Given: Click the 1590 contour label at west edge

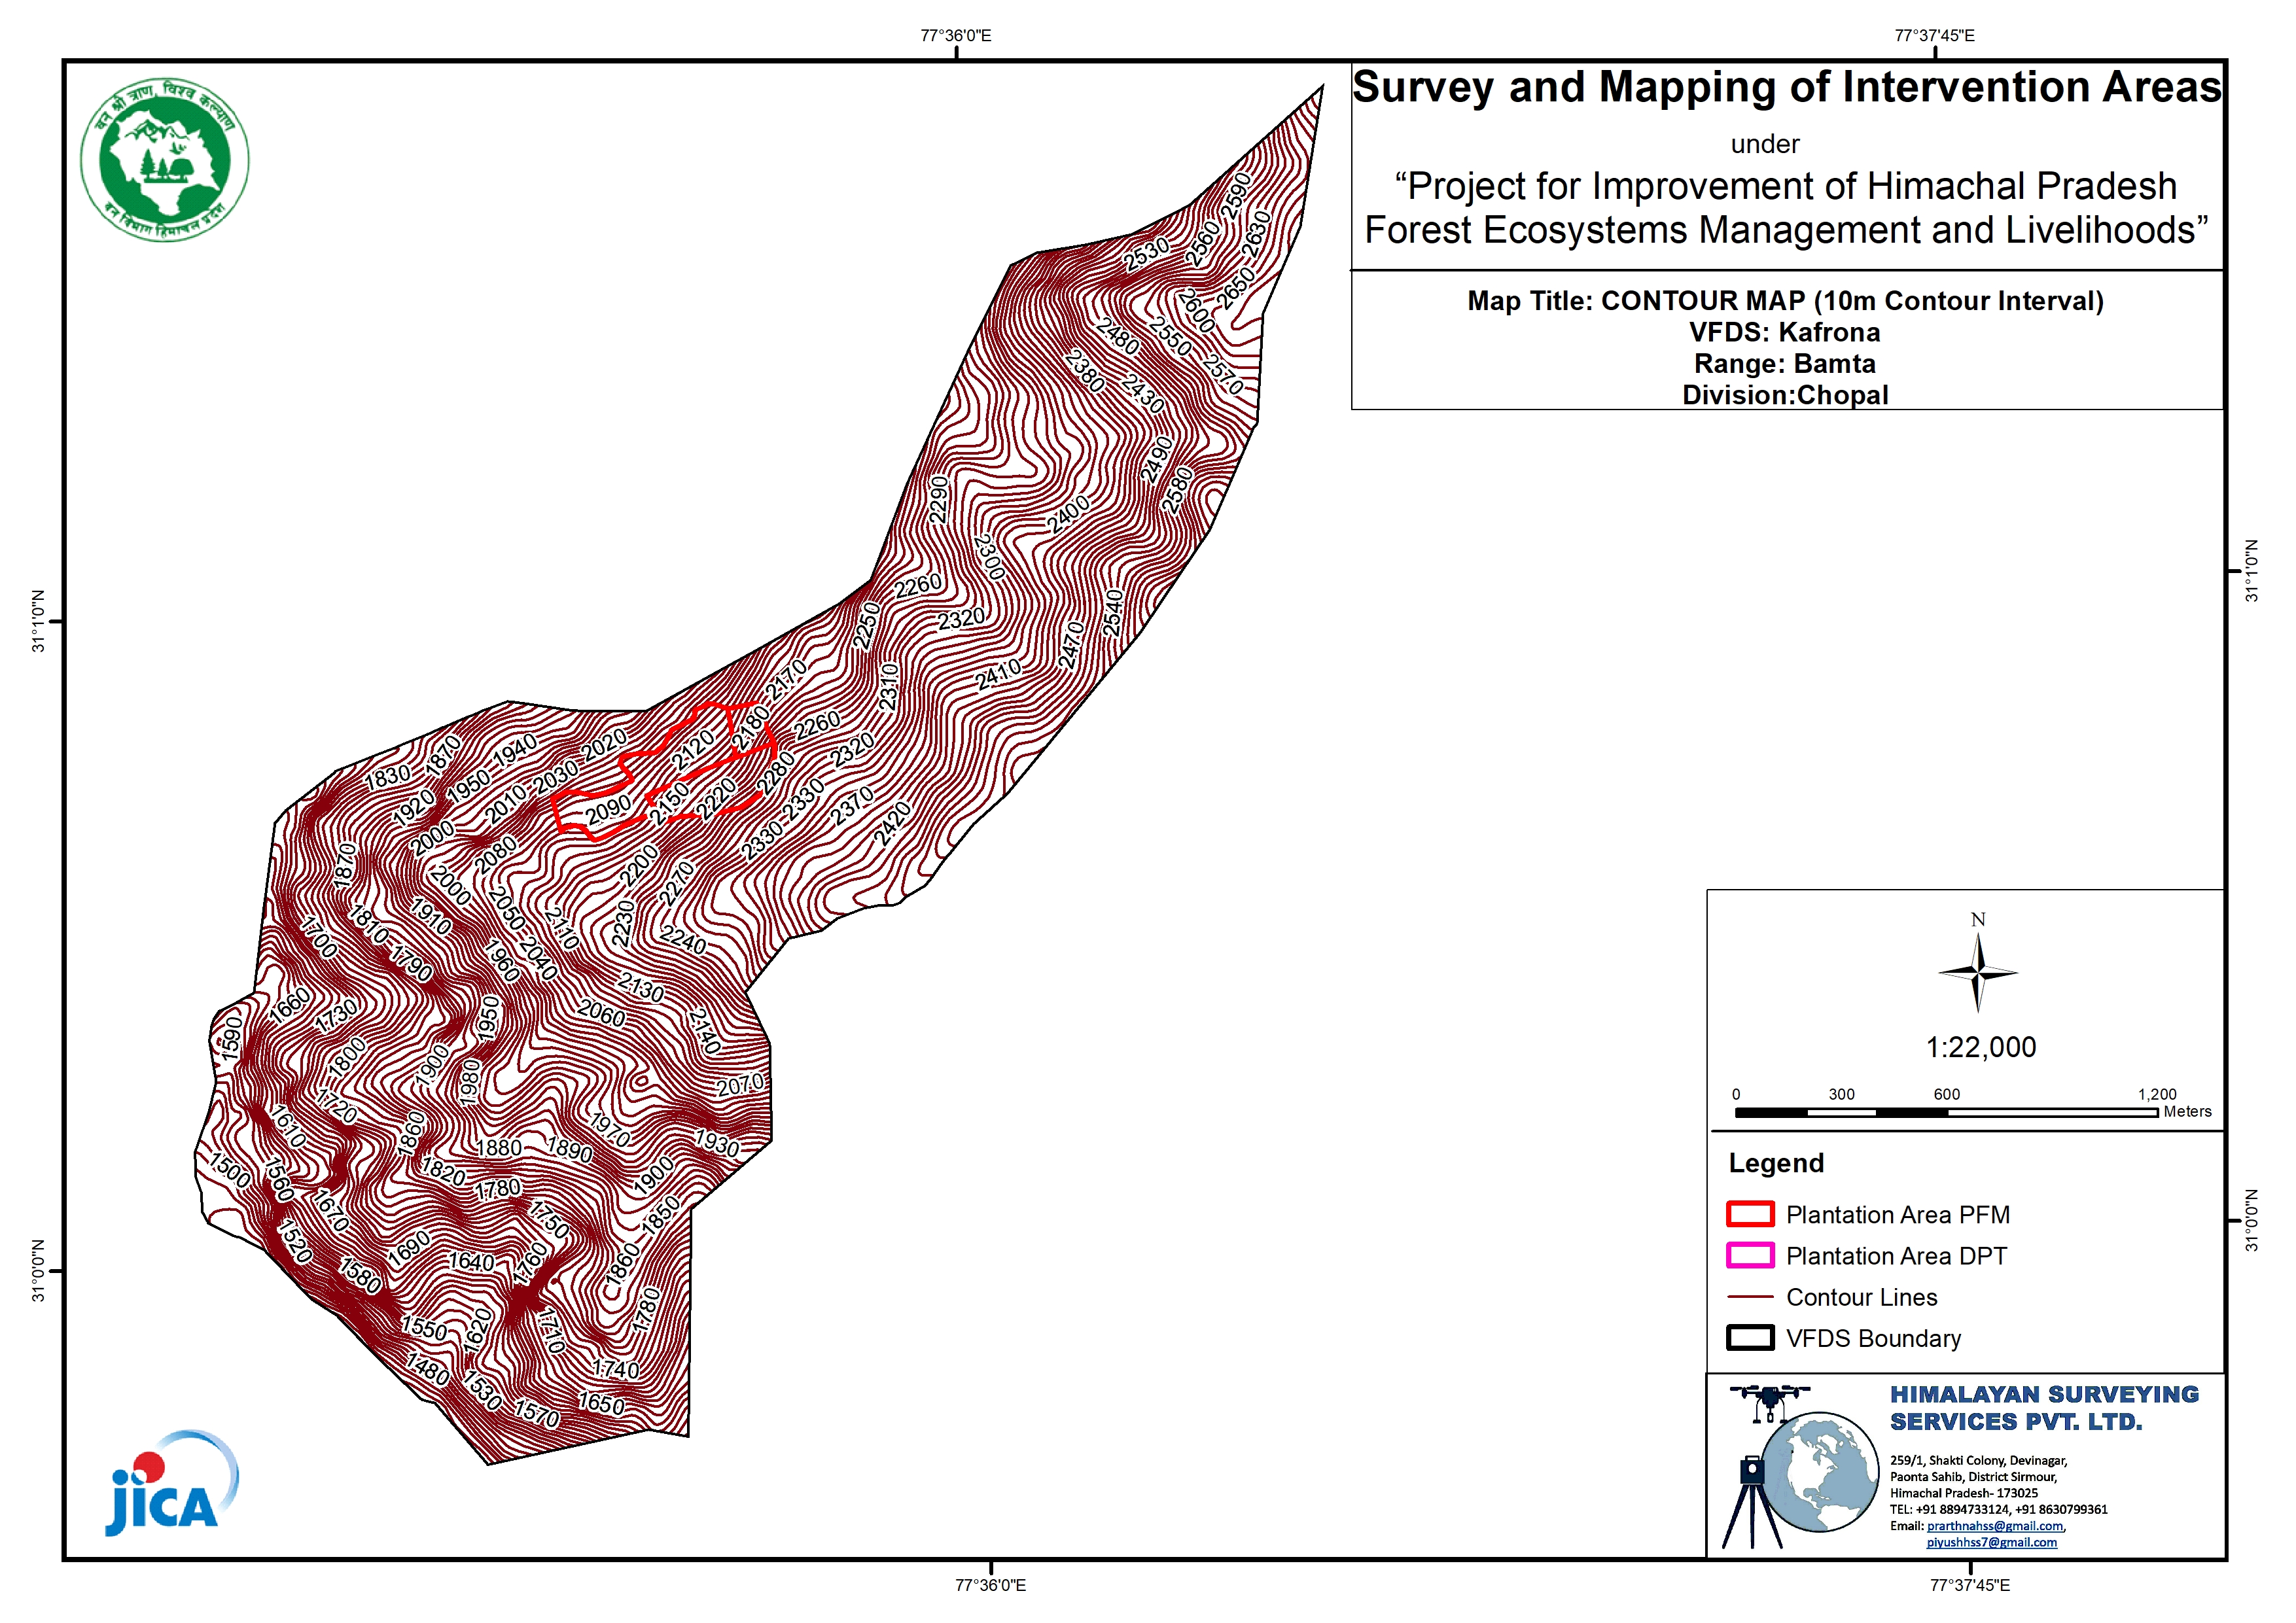Looking at the screenshot, I should click(x=231, y=1038).
